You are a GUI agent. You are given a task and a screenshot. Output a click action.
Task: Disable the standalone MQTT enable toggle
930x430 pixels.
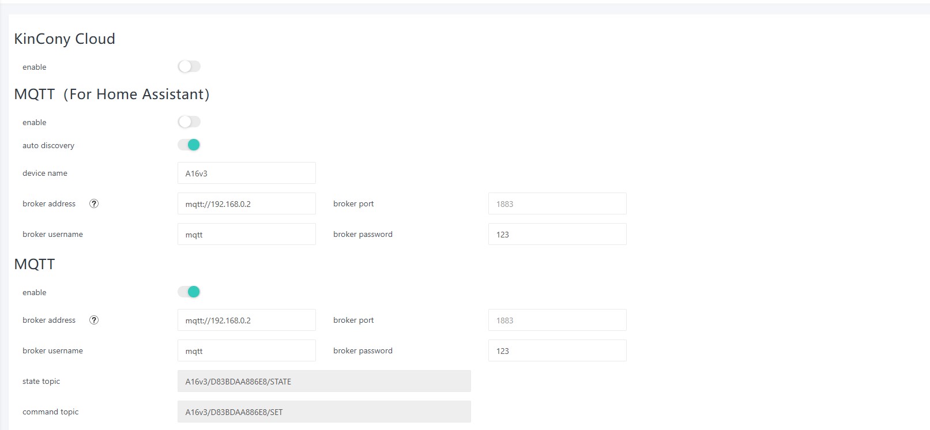189,292
